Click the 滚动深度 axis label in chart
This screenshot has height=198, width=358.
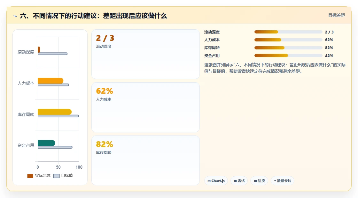(x=26, y=52)
